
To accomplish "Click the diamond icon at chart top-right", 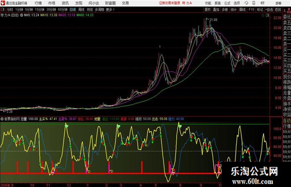I will tap(263, 15).
